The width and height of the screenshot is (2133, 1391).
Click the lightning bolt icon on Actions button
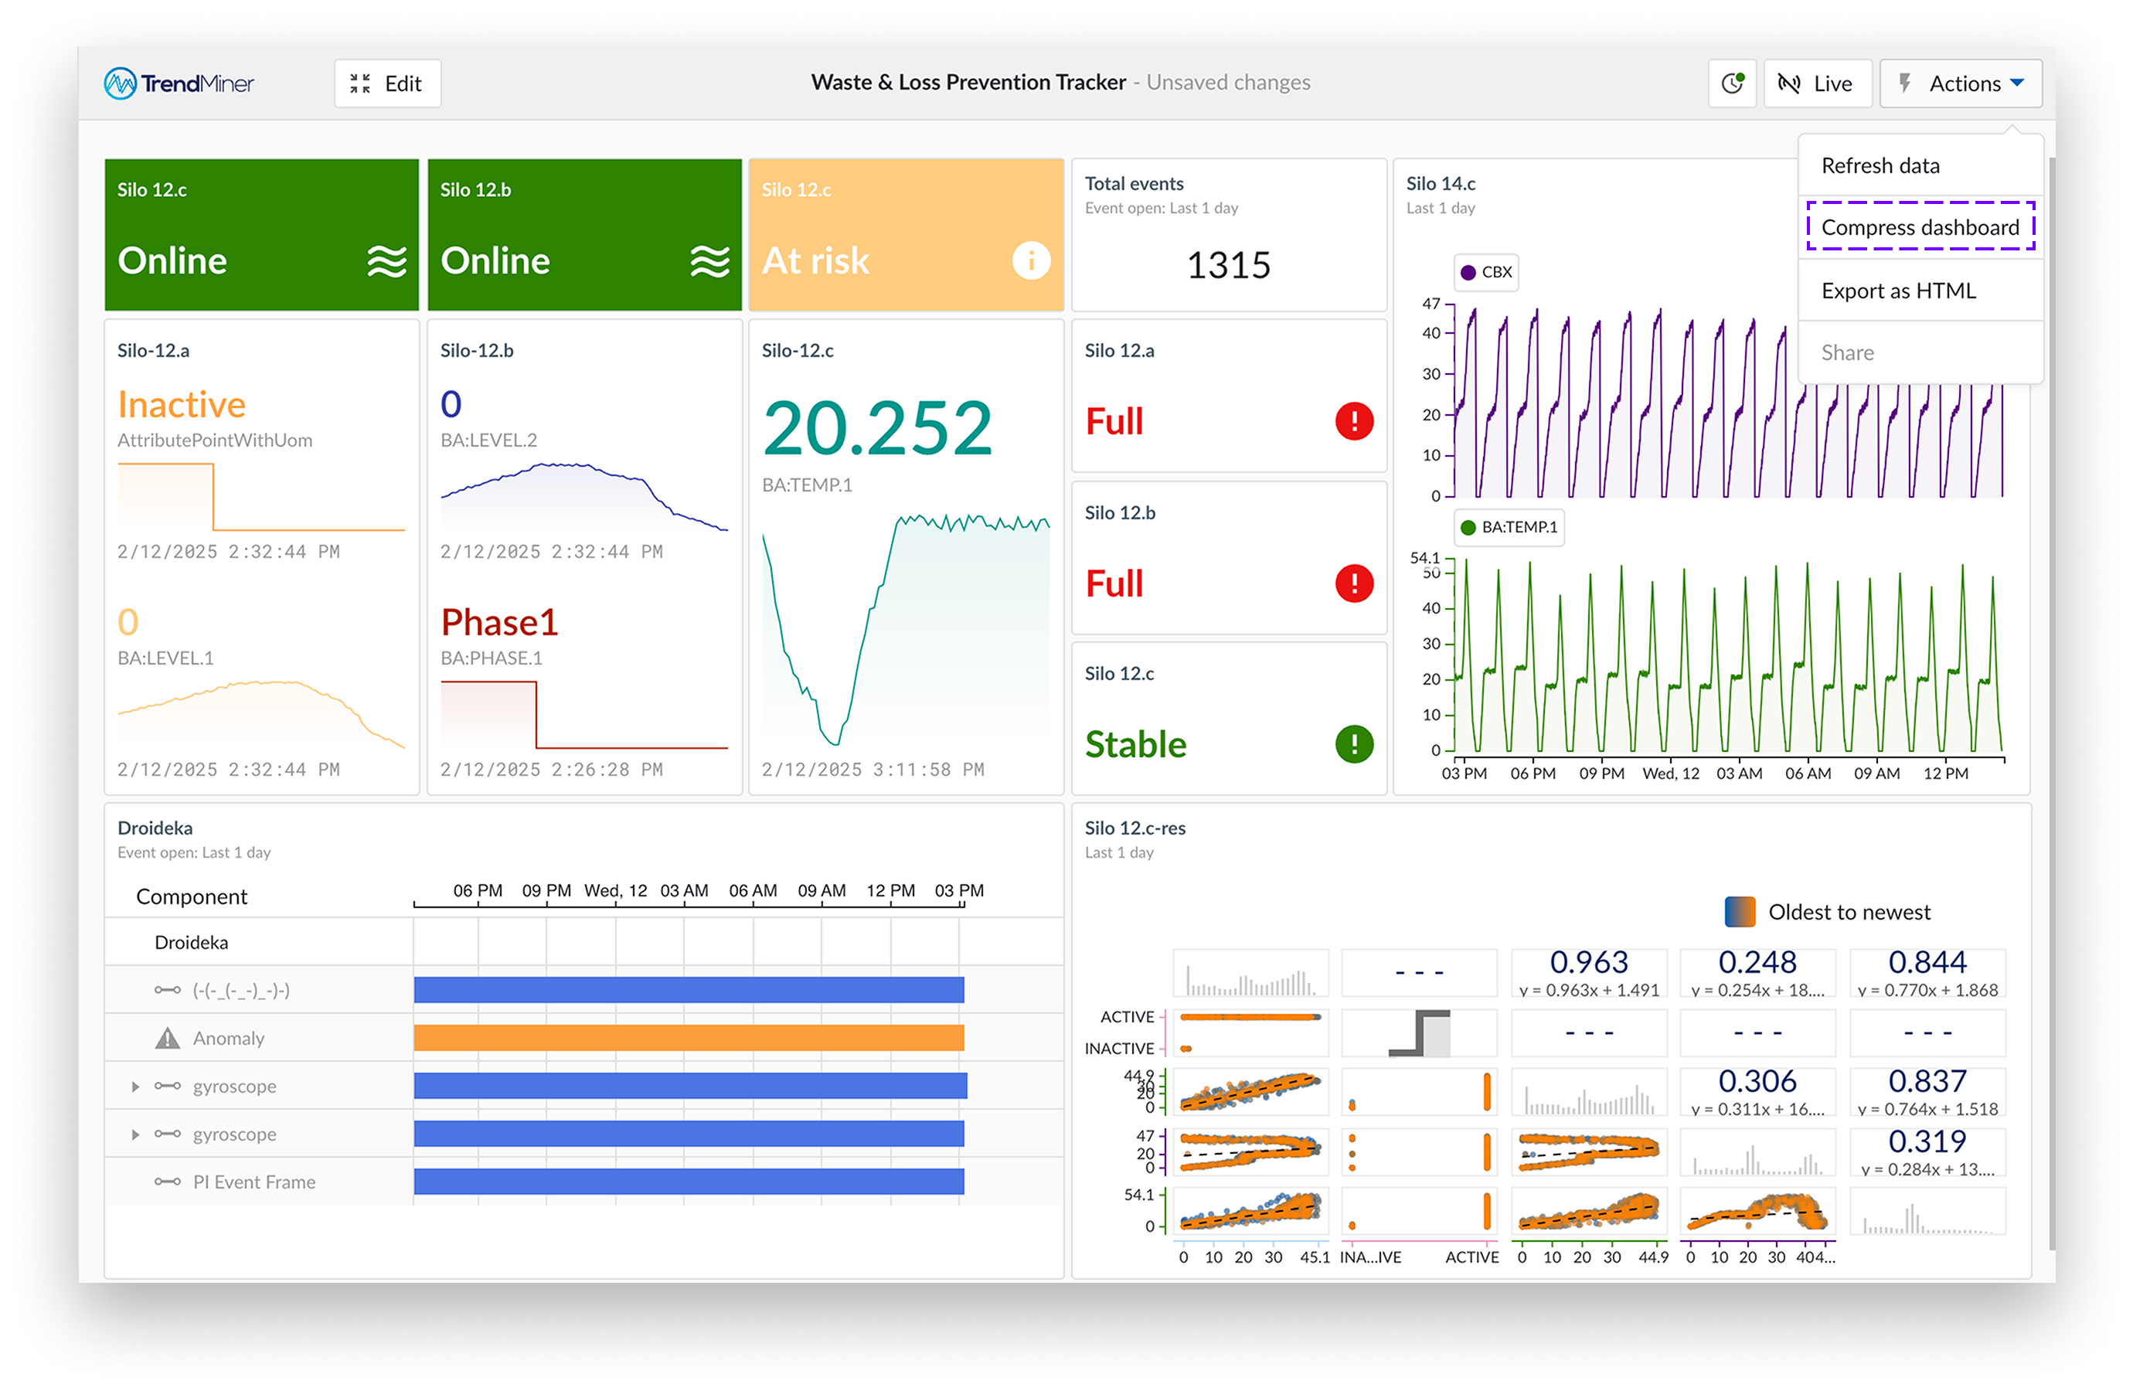point(1905,83)
